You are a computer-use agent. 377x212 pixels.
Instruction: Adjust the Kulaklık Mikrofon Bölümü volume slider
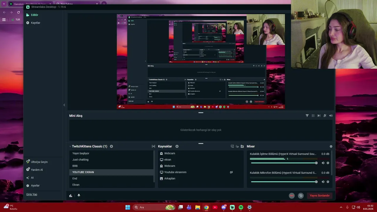(284, 182)
